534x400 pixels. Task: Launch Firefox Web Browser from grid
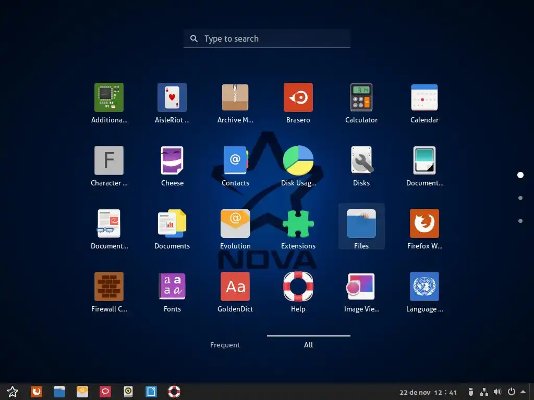[x=424, y=229]
